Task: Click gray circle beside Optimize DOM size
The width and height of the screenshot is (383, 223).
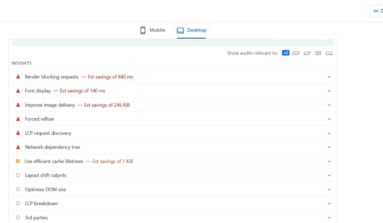Action: point(18,189)
